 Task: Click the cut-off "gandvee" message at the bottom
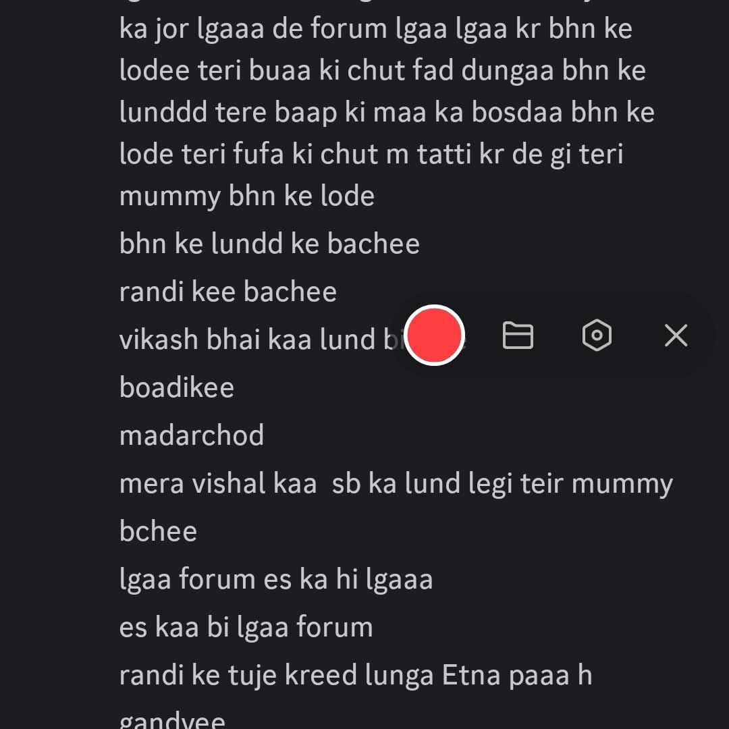pos(172,720)
